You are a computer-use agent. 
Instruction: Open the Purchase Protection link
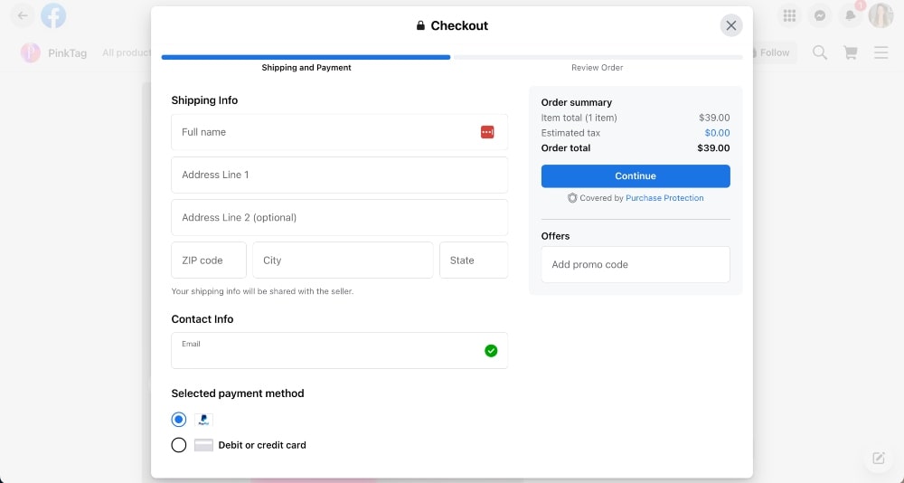point(664,198)
